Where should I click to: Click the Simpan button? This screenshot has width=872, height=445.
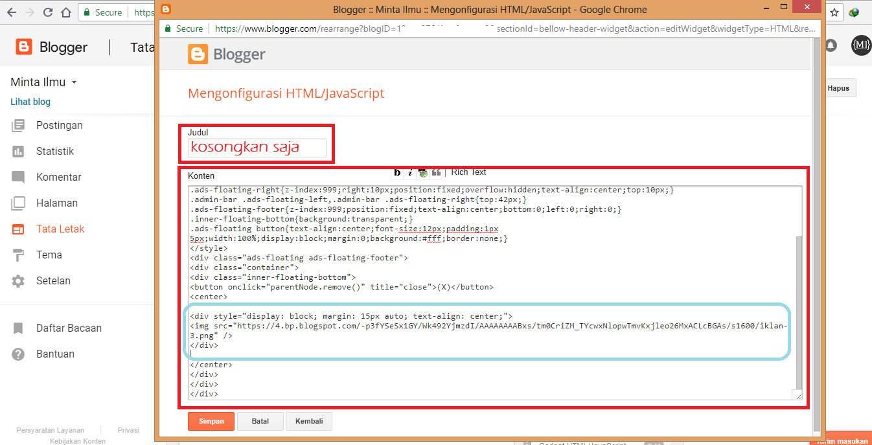(211, 421)
